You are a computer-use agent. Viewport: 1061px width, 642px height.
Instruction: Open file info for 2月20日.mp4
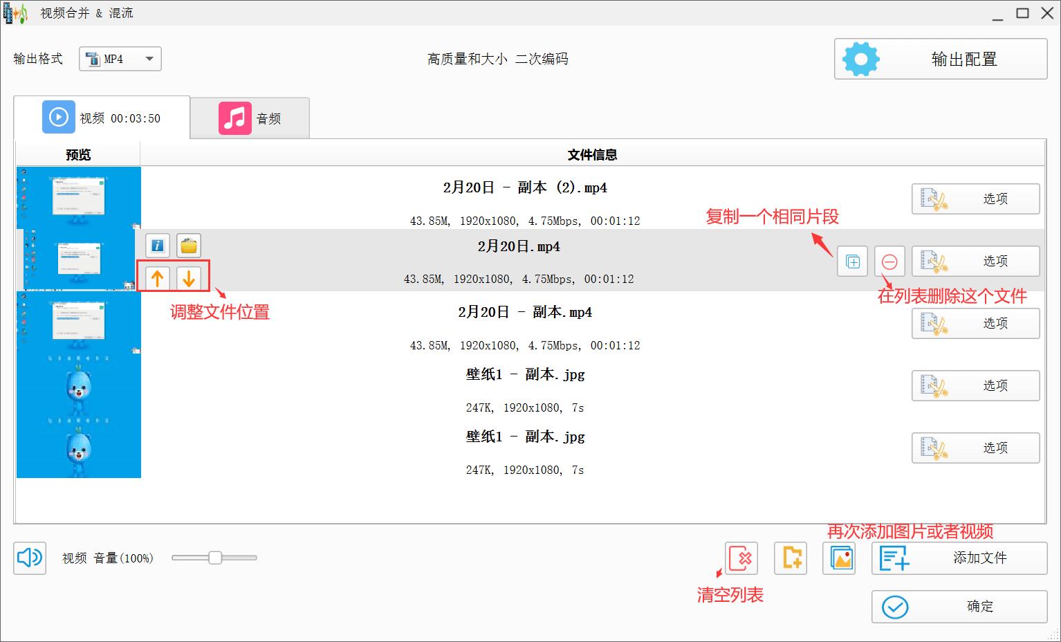(156, 245)
